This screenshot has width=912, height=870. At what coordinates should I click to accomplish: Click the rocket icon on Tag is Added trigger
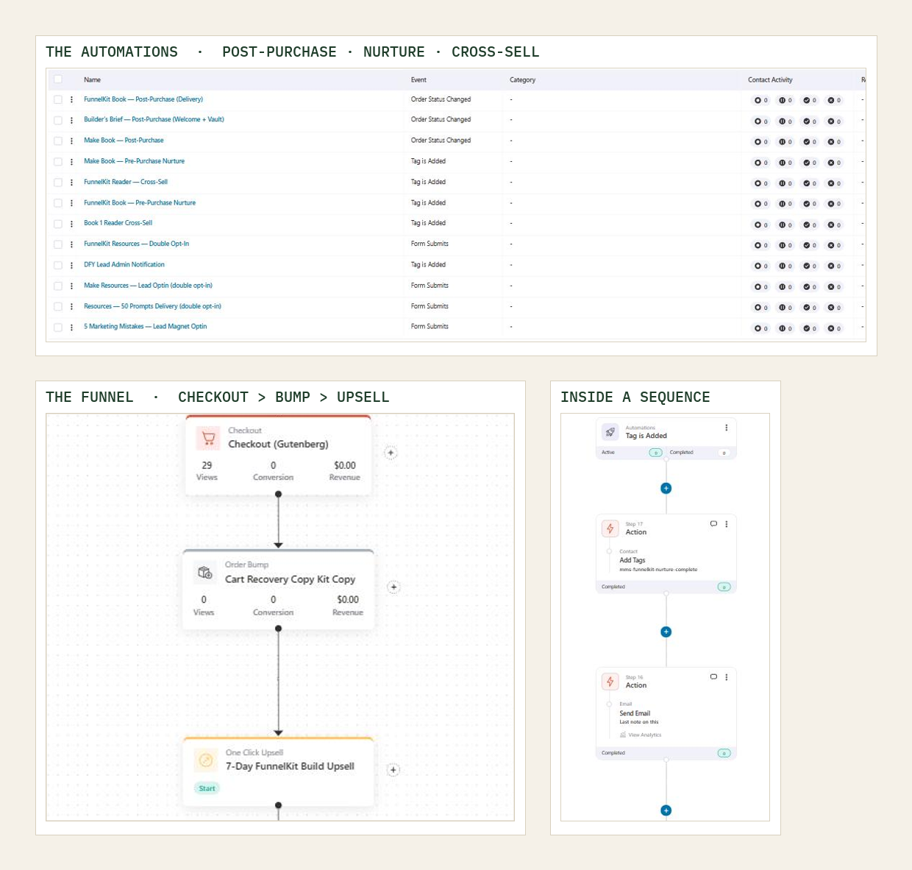point(610,432)
